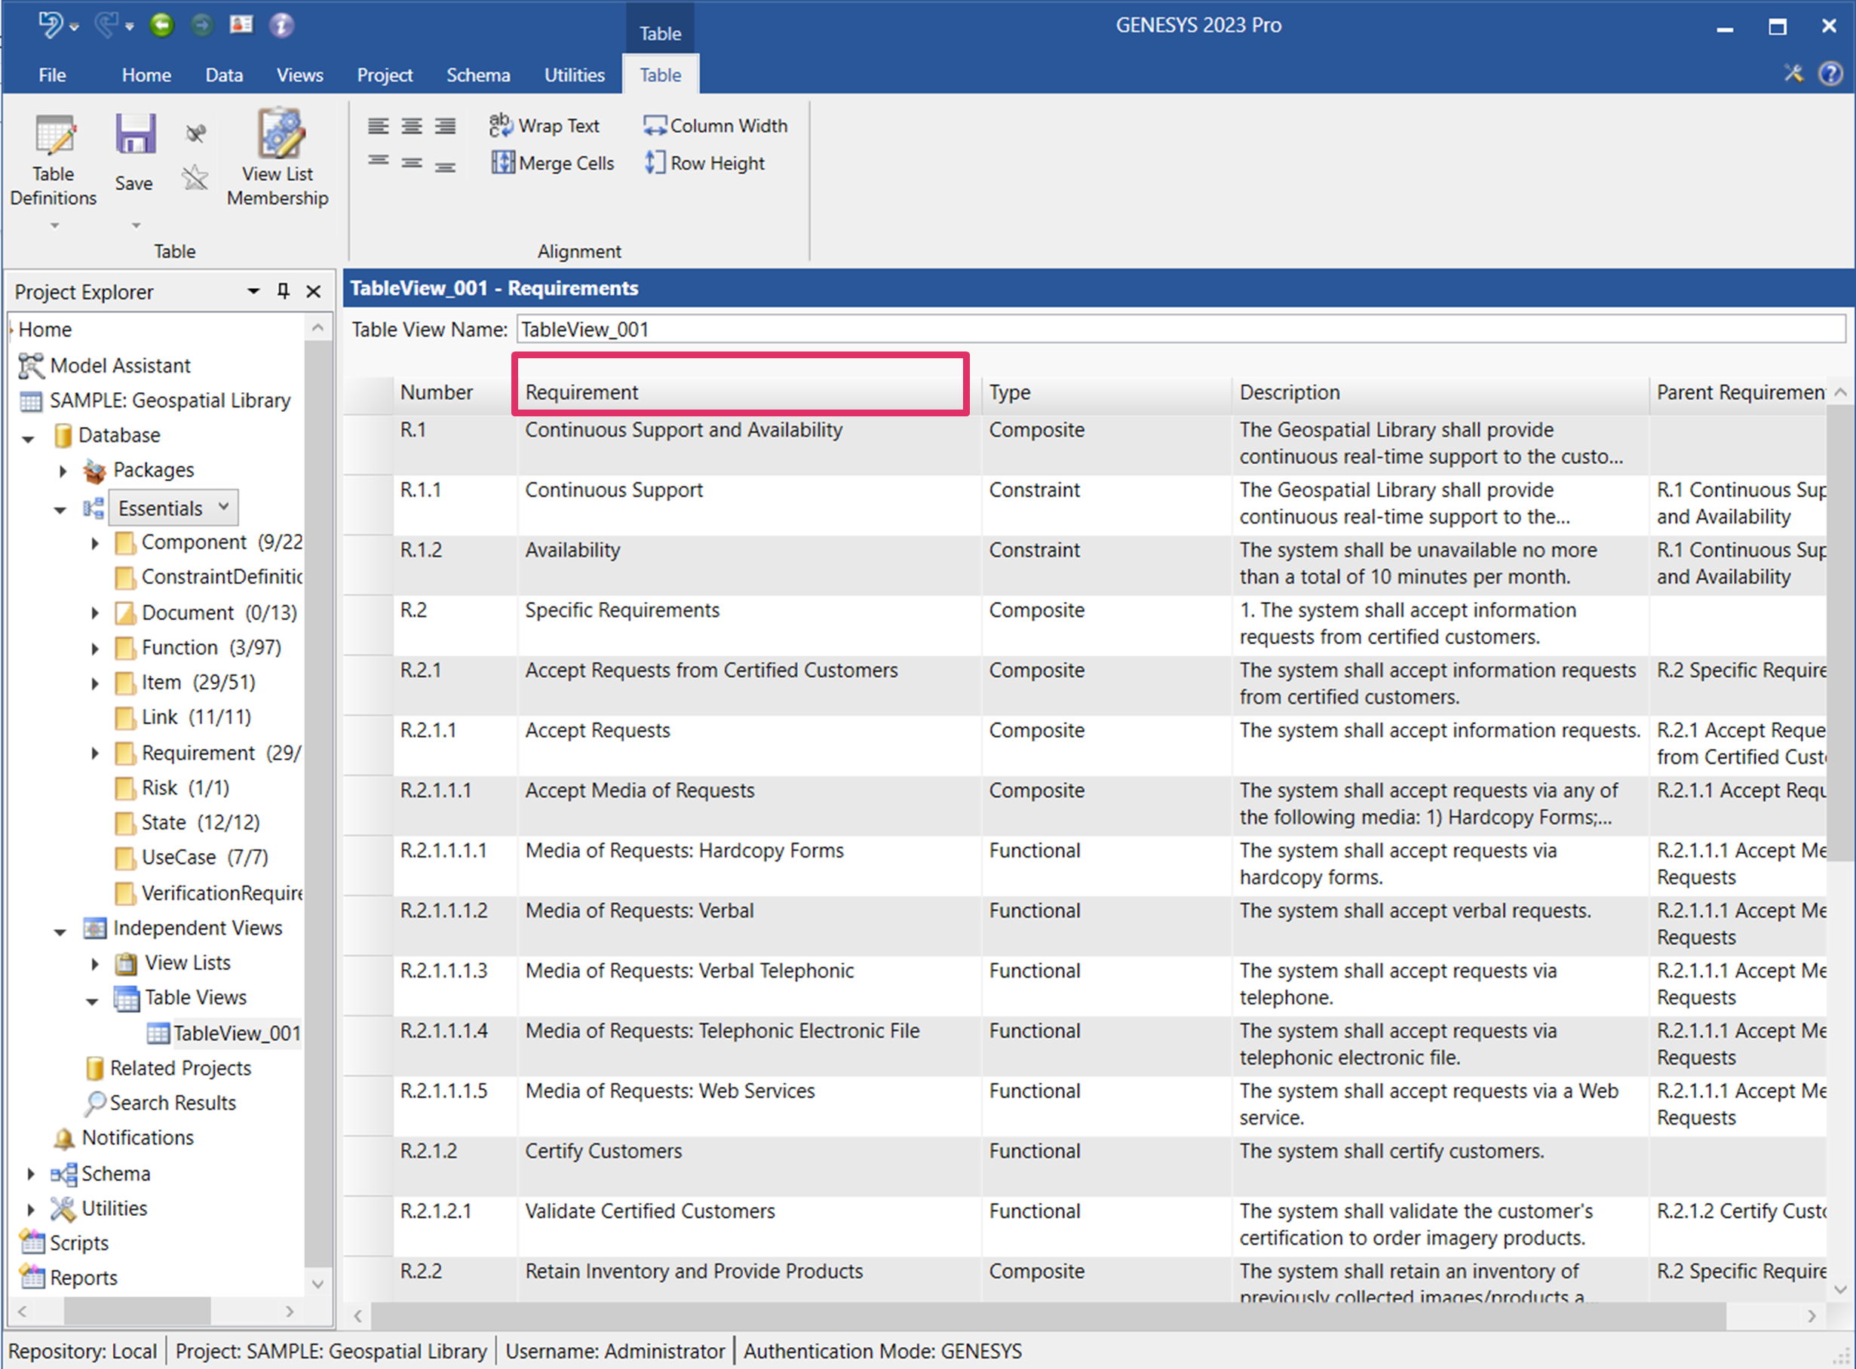1856x1369 pixels.
Task: Expand the Packages tree node
Action: pyautogui.click(x=63, y=471)
